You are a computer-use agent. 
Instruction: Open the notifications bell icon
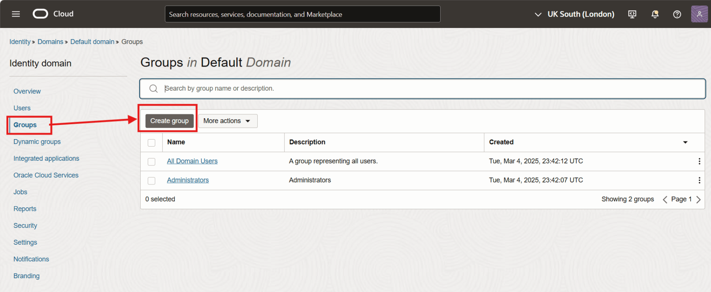tap(655, 14)
